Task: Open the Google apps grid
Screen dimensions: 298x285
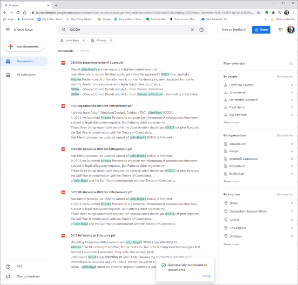Action: [281, 30]
